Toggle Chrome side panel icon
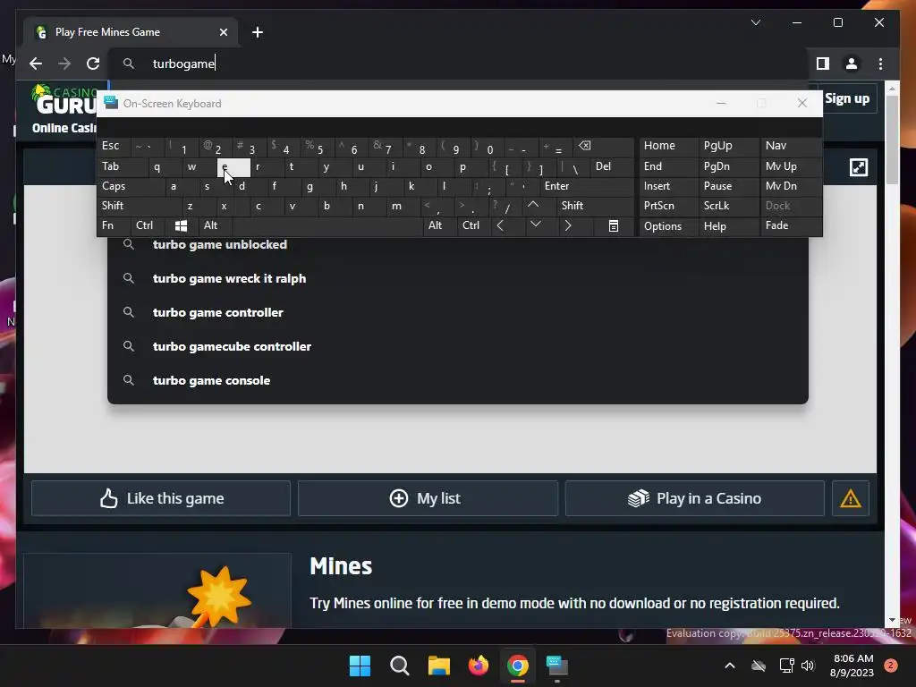 [x=823, y=64]
